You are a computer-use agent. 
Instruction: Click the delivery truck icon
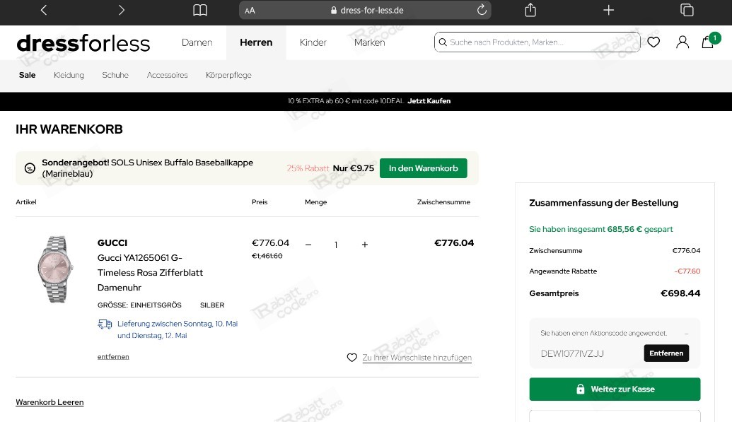click(x=105, y=324)
